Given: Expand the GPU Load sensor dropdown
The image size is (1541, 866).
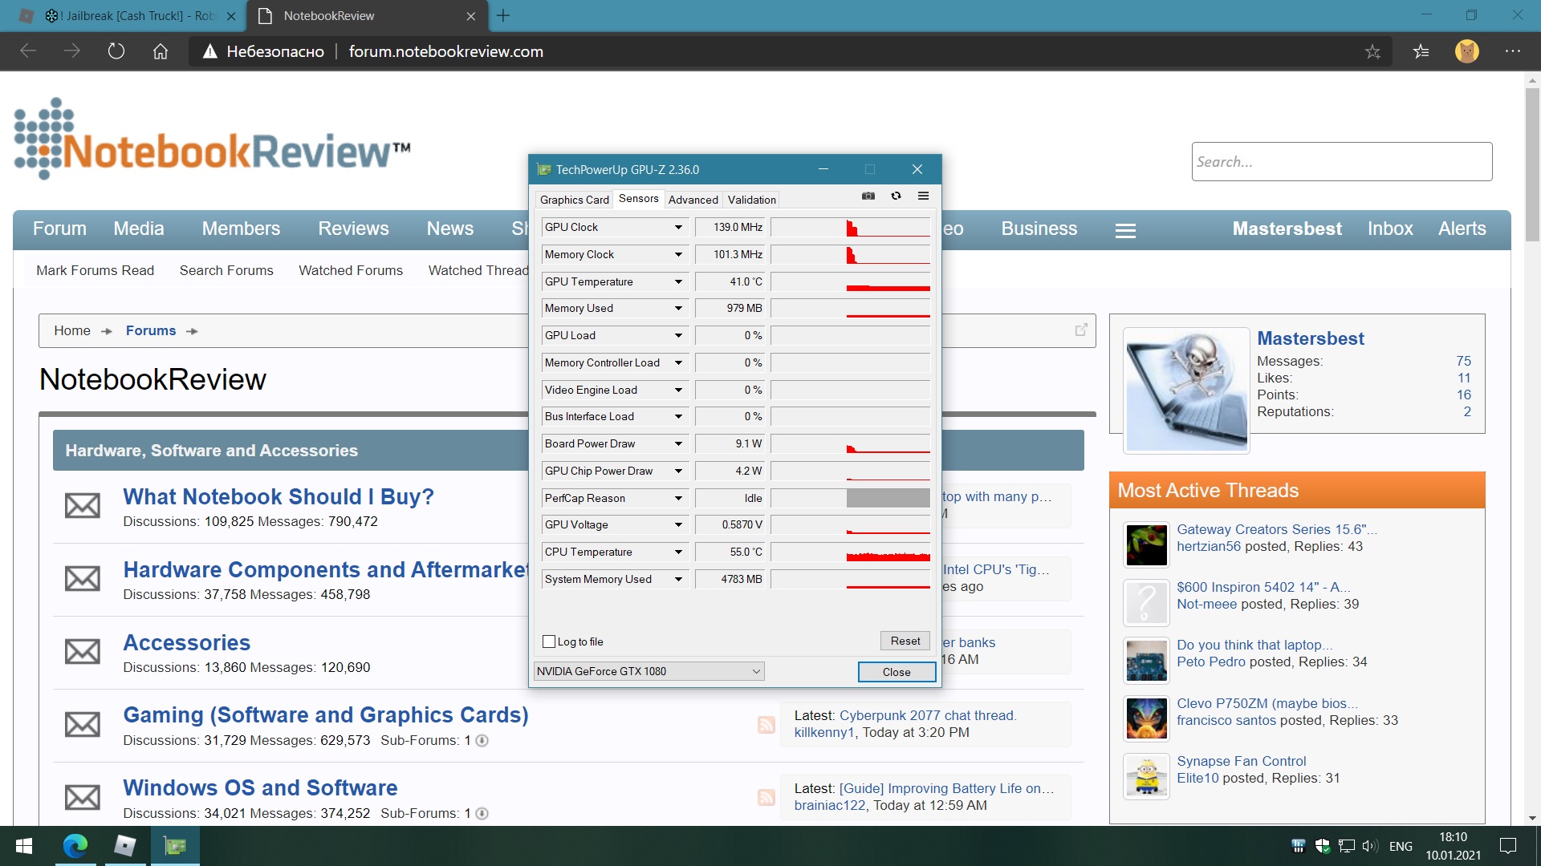Looking at the screenshot, I should click(678, 335).
